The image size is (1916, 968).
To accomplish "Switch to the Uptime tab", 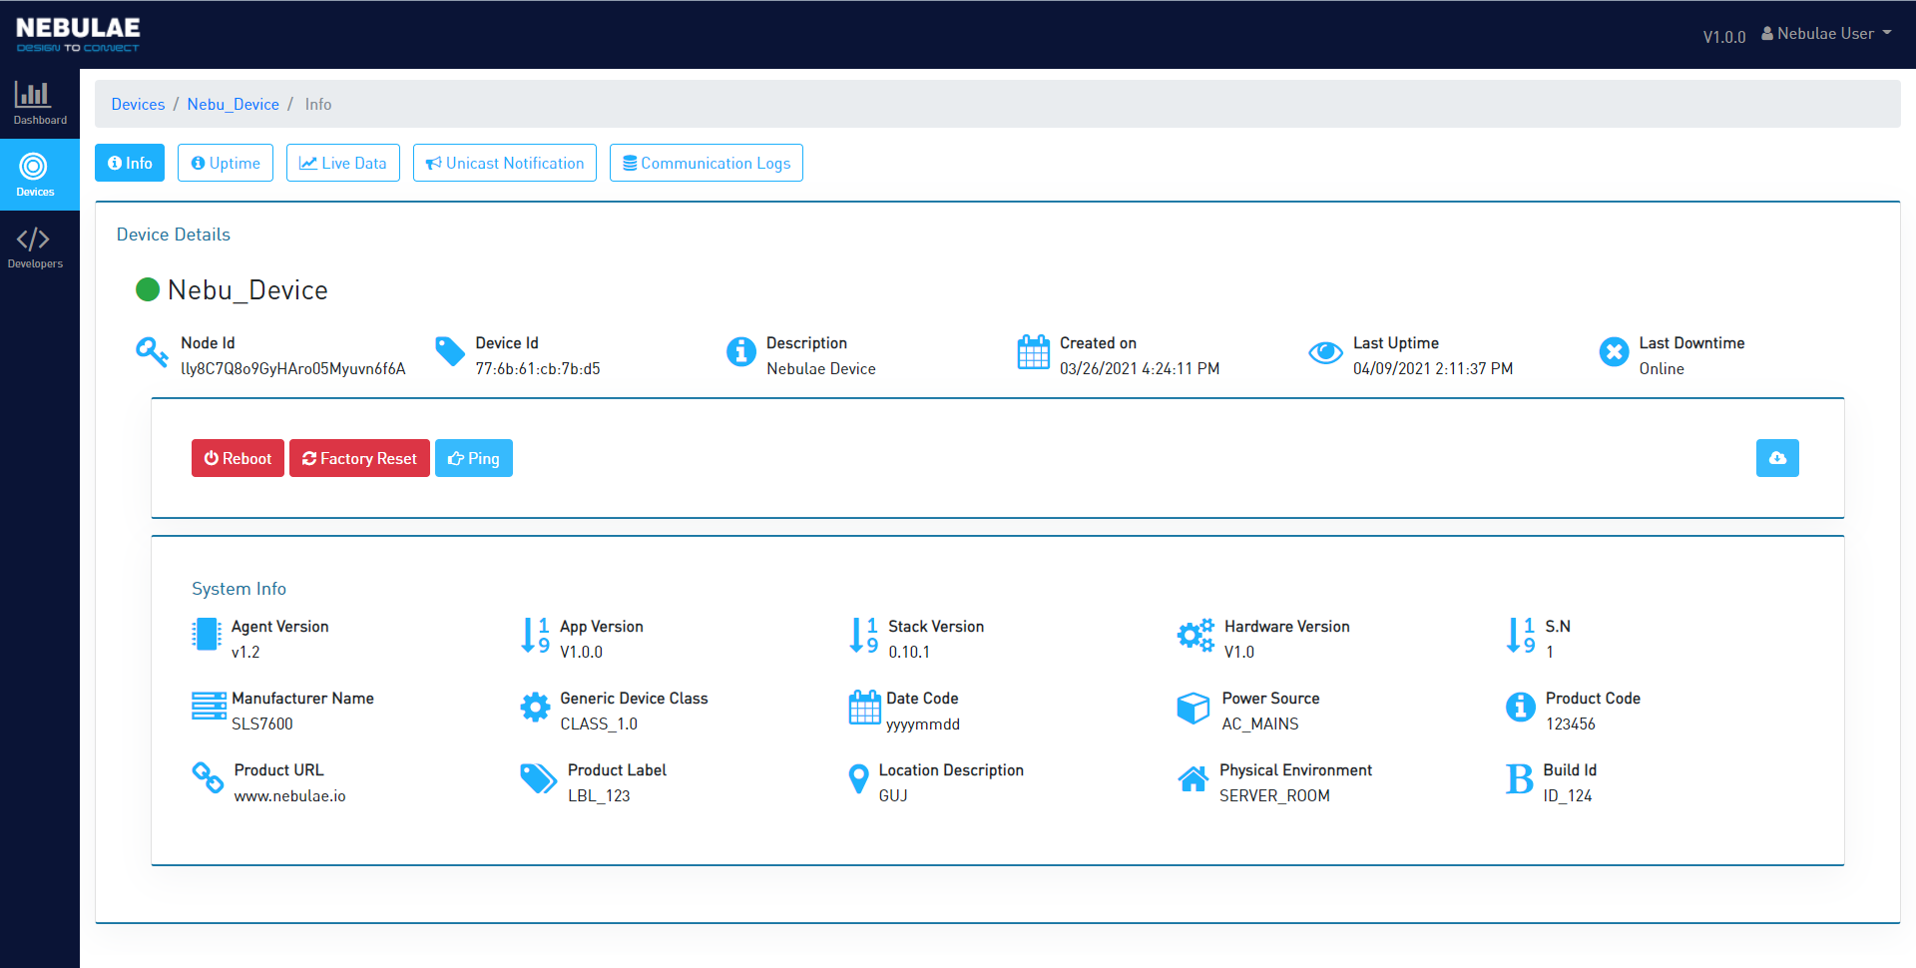I will click(x=226, y=163).
